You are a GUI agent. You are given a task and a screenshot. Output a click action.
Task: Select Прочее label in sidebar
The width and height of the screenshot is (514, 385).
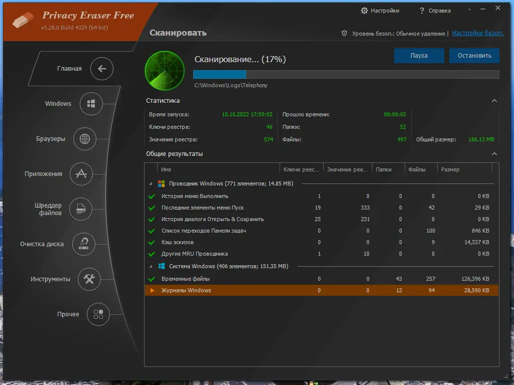coord(68,314)
